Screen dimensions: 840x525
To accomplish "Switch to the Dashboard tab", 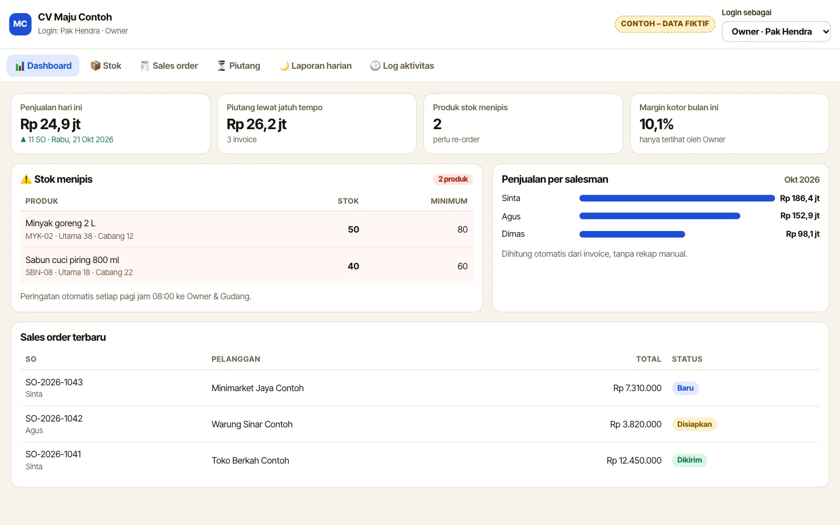I will [x=43, y=66].
